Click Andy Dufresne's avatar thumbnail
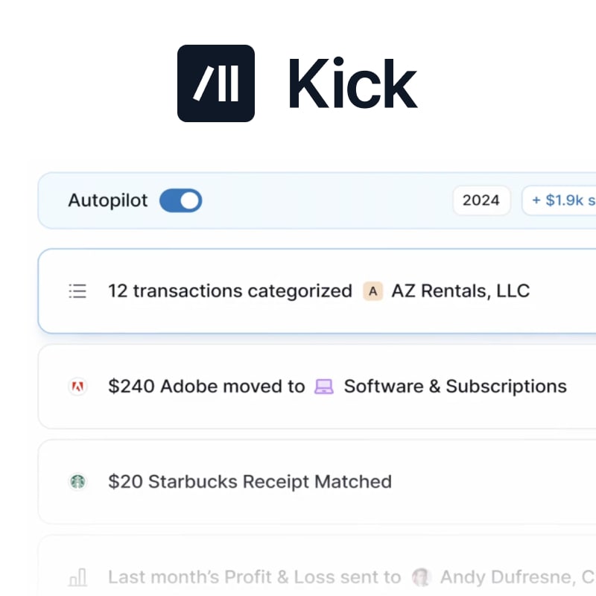 coord(422,577)
